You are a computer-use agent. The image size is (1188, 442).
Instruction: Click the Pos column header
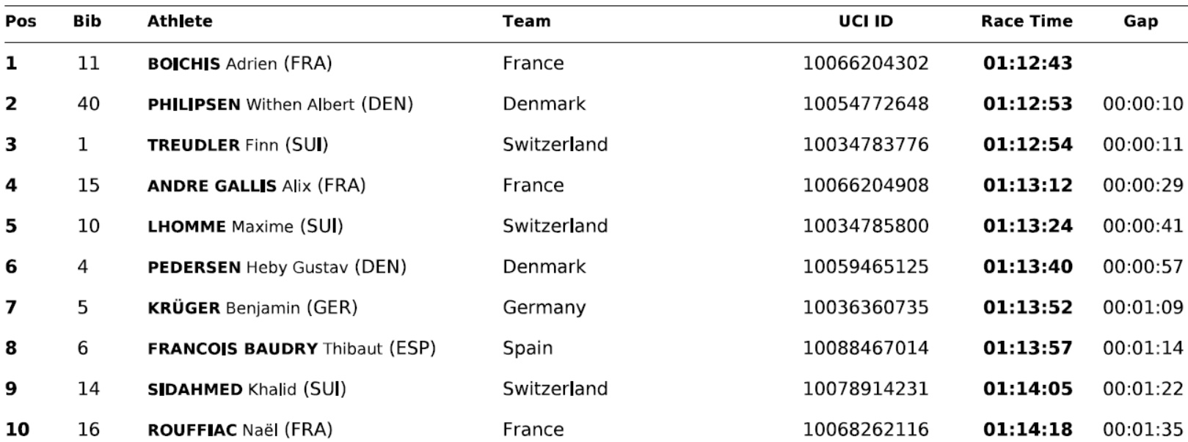[21, 21]
